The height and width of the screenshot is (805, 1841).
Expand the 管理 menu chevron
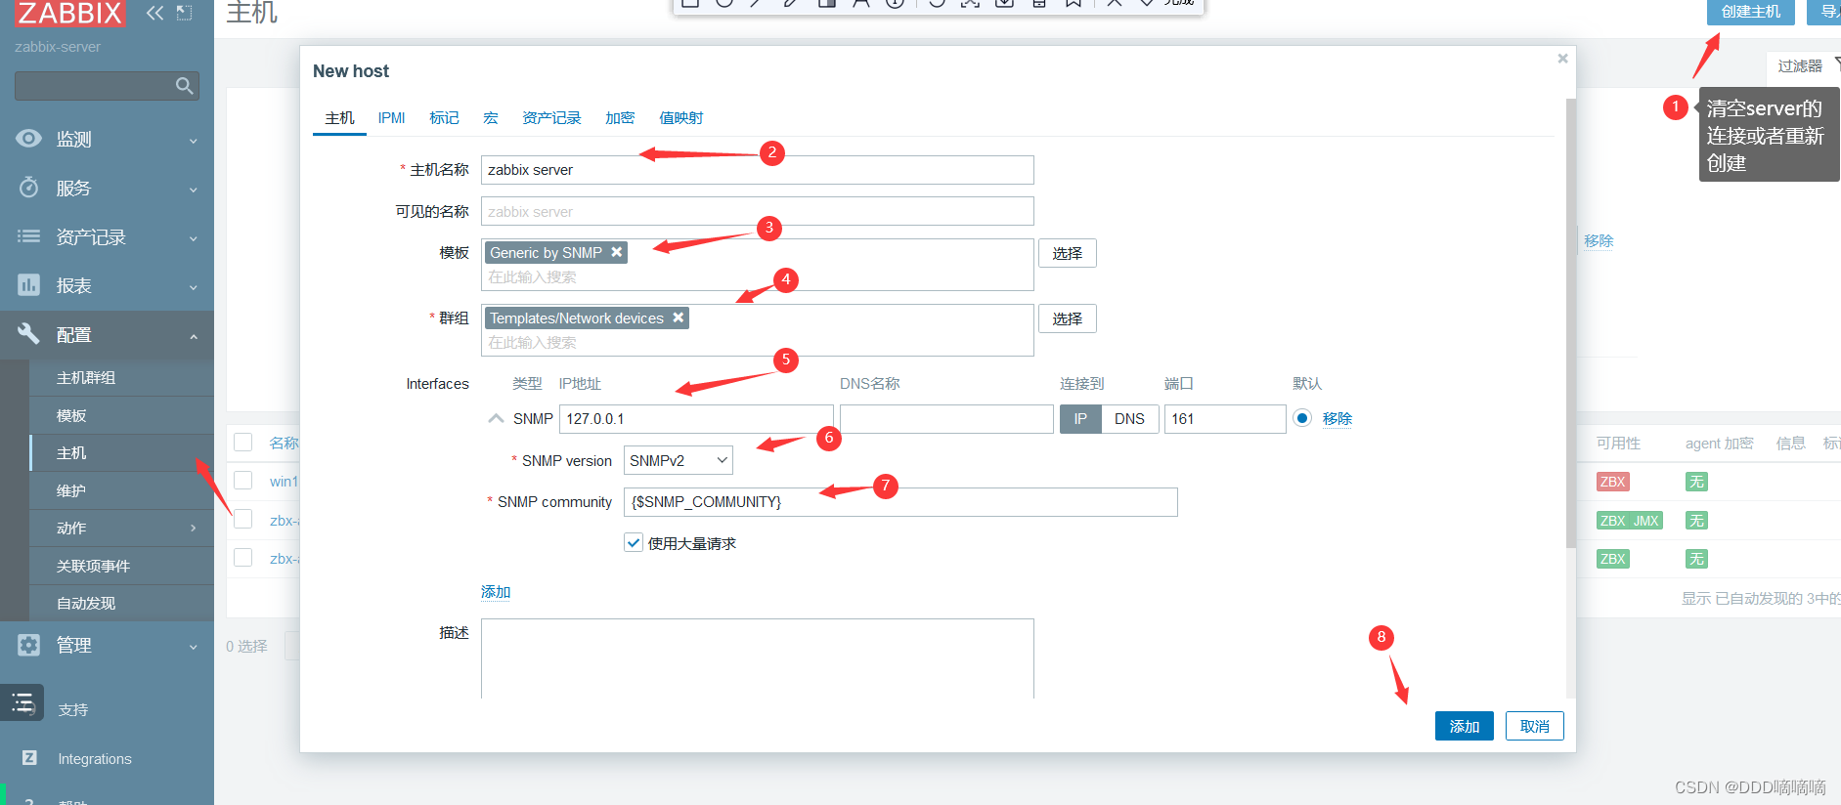point(194,647)
